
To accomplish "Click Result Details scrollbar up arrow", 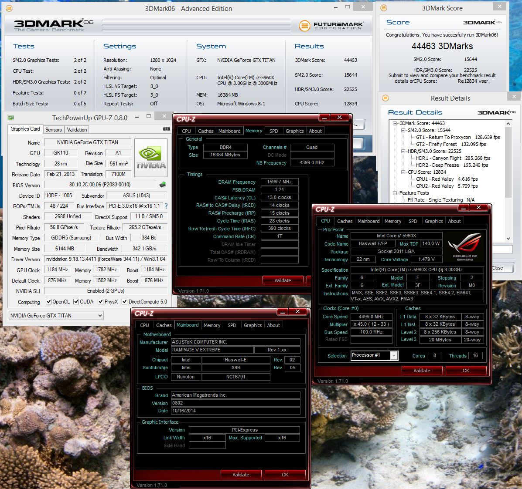I will (x=508, y=124).
